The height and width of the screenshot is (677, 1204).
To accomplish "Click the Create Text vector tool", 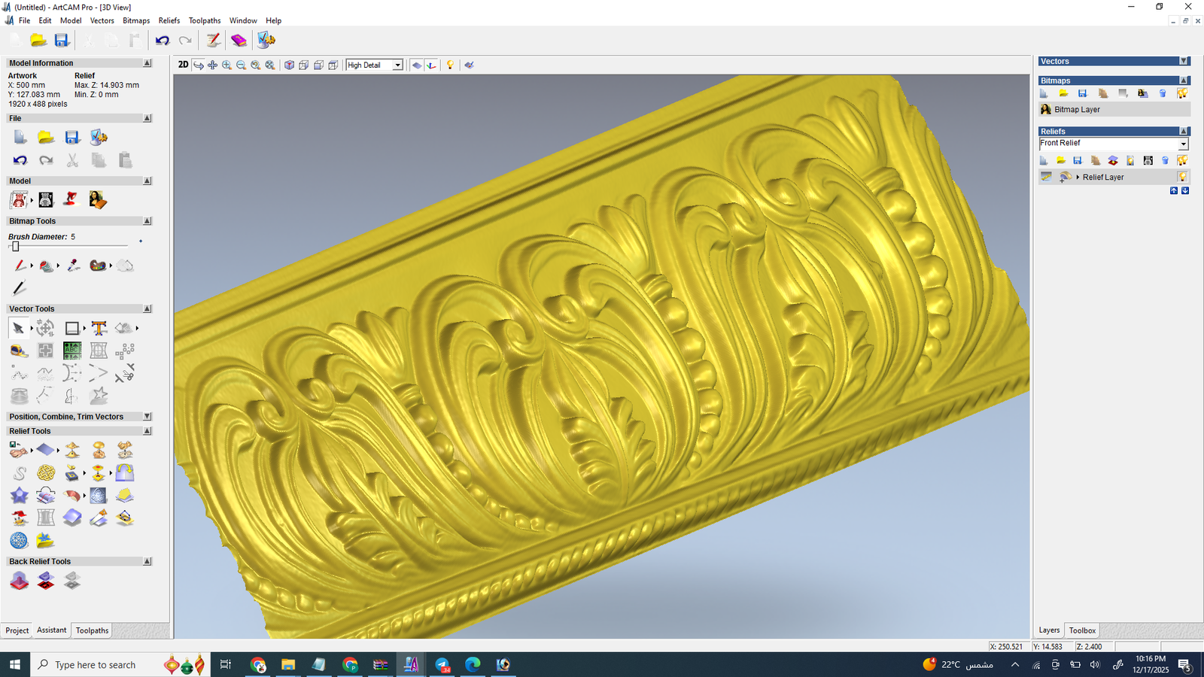I will coord(99,328).
